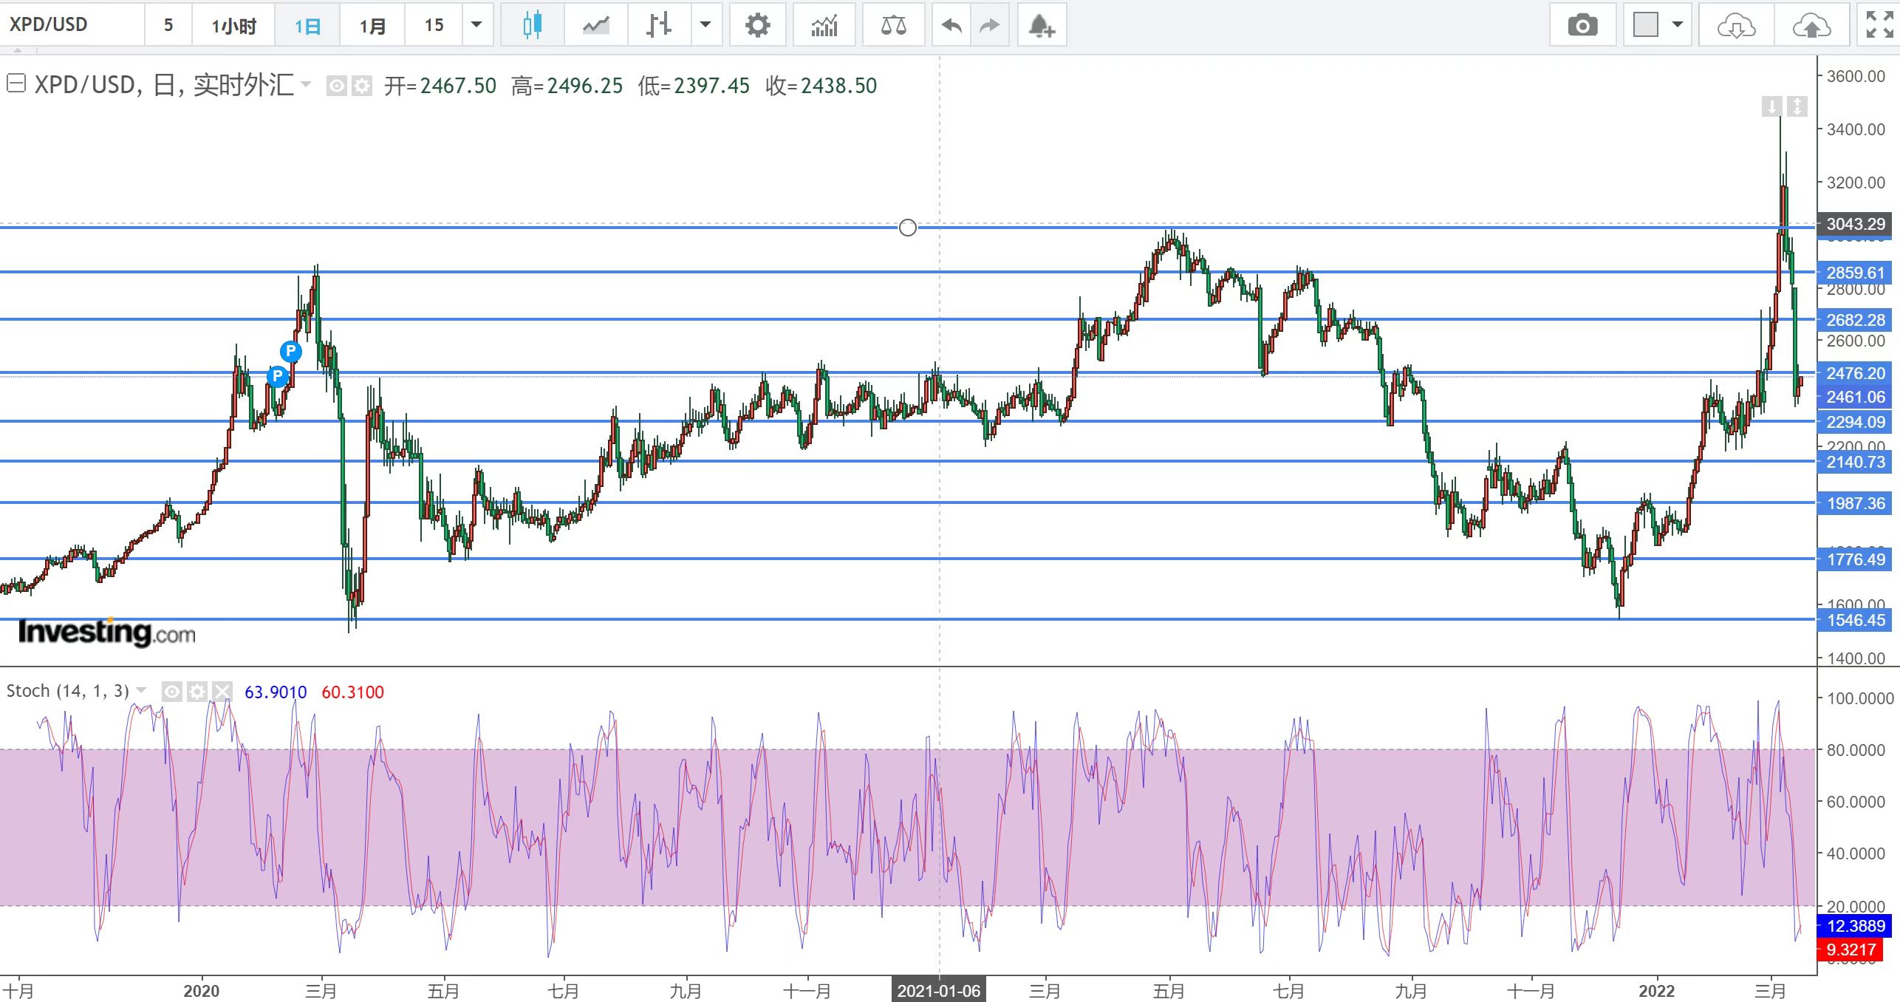The width and height of the screenshot is (1900, 1002).
Task: Toggle visibility eye of XPD/USD series
Action: coord(336,86)
